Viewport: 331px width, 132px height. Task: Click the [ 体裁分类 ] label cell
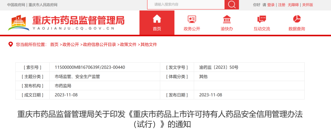(177, 77)
